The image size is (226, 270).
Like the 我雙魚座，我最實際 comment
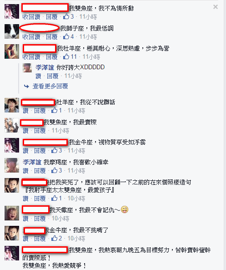point(25,131)
